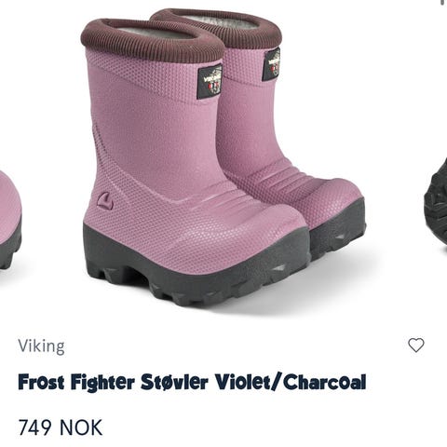Show the next product image on right edge
This screenshot has width=447, height=447.
436,202
